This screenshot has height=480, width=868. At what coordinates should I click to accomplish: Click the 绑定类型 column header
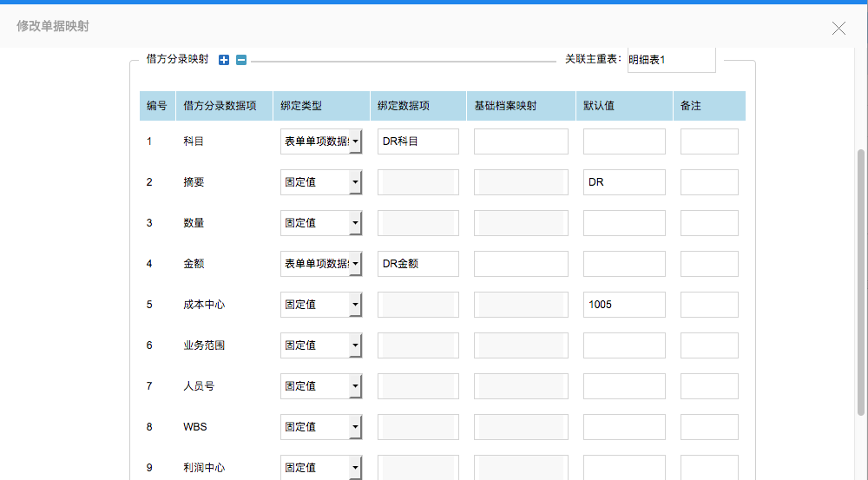coord(301,106)
